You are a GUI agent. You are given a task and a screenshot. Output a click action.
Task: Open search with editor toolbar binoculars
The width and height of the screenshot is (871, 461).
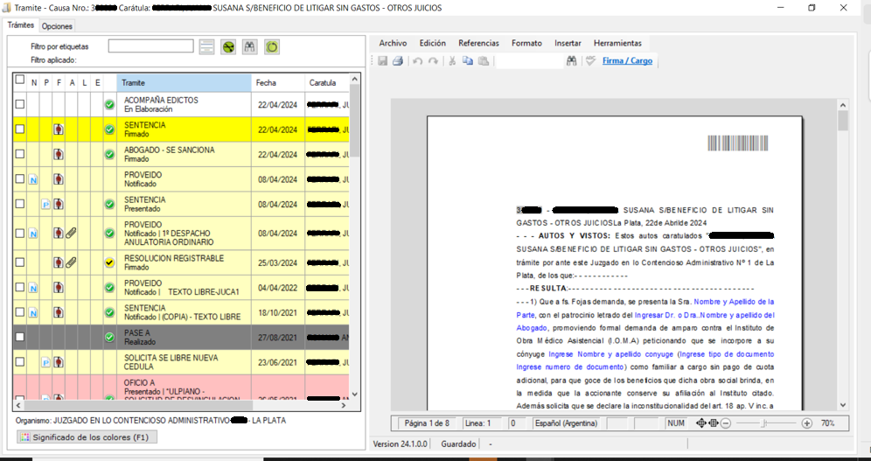click(x=572, y=61)
